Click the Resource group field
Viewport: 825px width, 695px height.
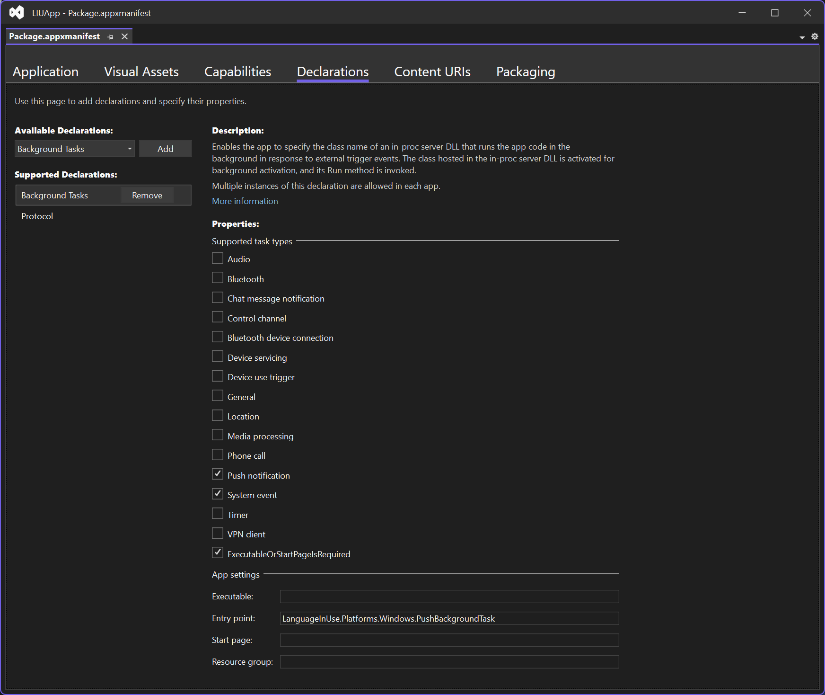[x=449, y=662]
